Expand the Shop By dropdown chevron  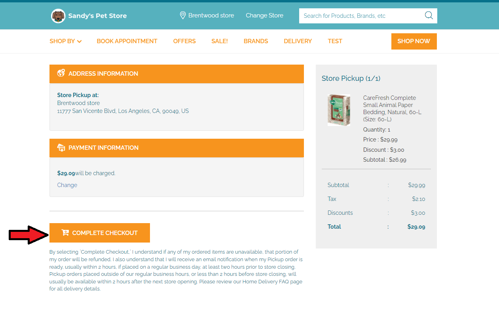80,41
